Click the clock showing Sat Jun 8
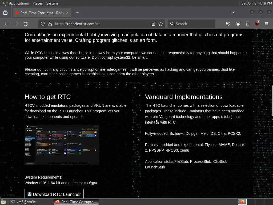The height and width of the screenshot is (205, 273). [x=257, y=3]
